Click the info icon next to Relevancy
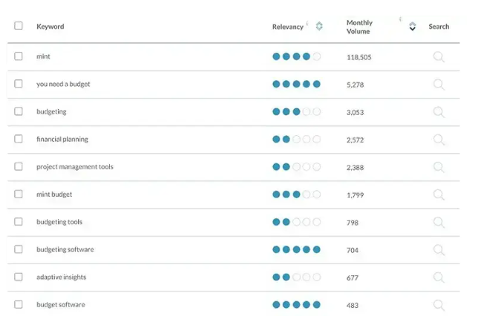The image size is (481, 331). click(x=307, y=24)
